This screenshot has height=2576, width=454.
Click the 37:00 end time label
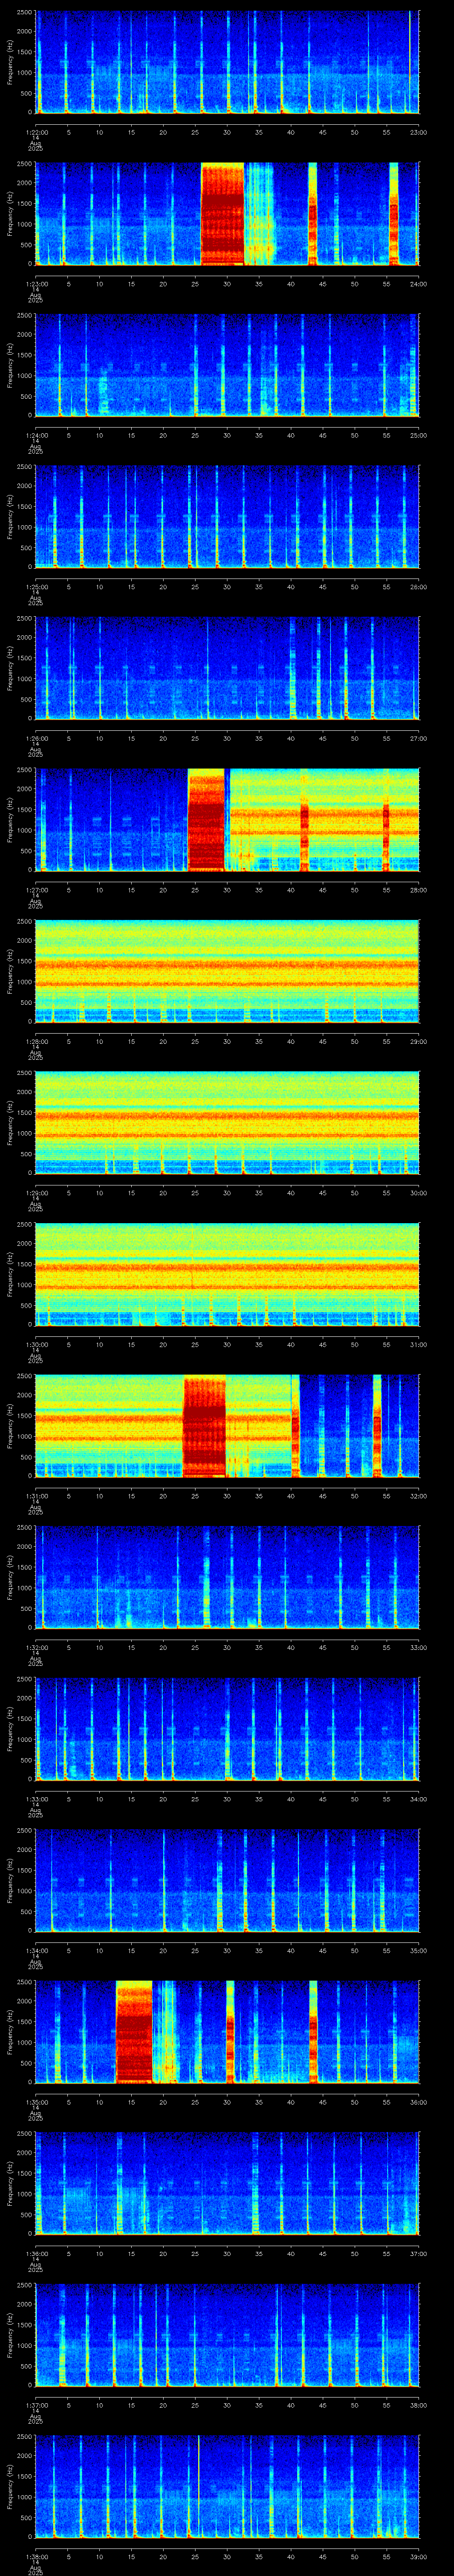tap(418, 2254)
